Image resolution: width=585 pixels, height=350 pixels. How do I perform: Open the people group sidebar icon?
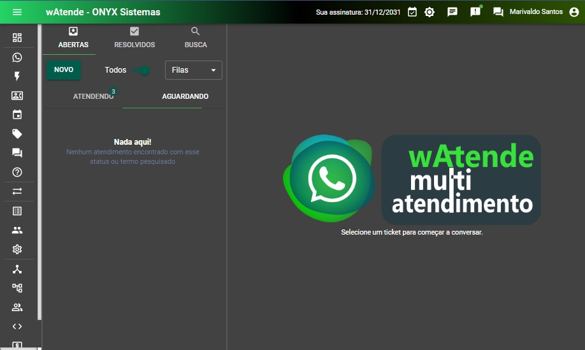17,230
